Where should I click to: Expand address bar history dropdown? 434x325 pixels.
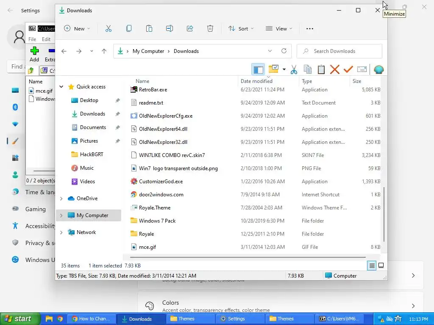tap(270, 51)
